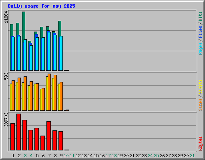Click the 389703 KBytes axis value
205x160 pixels.
click(6, 120)
